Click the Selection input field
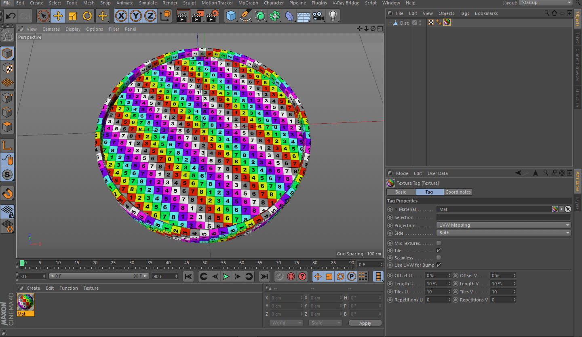The image size is (582, 337). 504,217
